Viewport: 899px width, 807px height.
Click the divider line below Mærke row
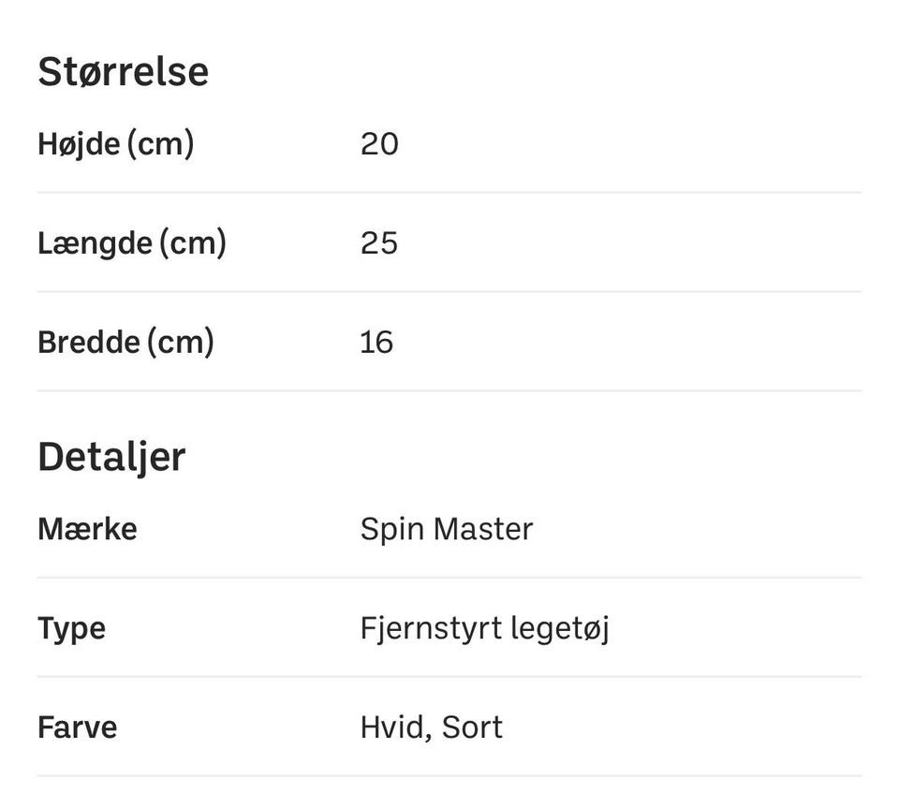coord(449,578)
